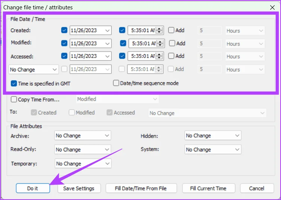Open the Archive attribute dropdown
The height and width of the screenshot is (200, 281).
(x=83, y=135)
